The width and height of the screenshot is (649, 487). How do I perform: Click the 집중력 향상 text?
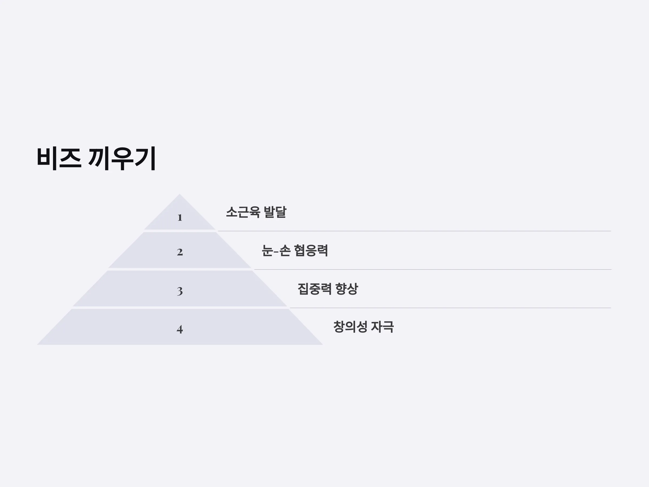[328, 289]
